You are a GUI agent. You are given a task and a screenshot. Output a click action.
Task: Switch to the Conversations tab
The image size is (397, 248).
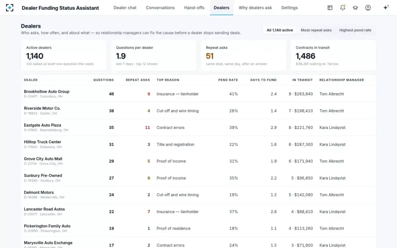coord(160,8)
